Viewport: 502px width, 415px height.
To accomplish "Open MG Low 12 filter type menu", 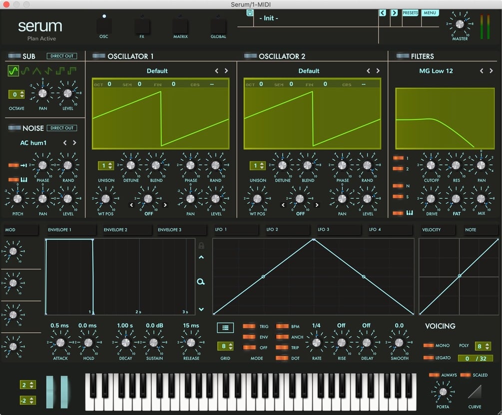I will [x=436, y=71].
